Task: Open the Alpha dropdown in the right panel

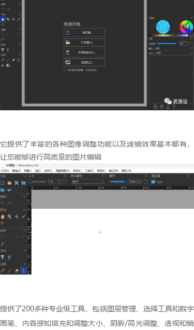Action: (174, 53)
